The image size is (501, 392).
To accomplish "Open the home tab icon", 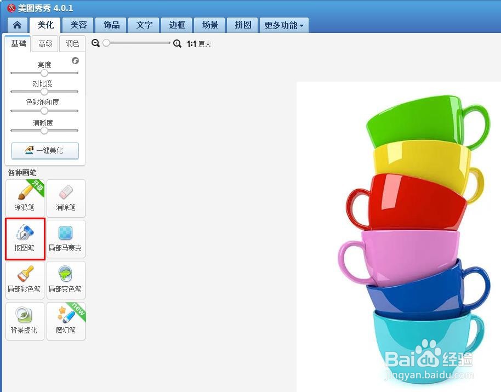I will 17,25.
